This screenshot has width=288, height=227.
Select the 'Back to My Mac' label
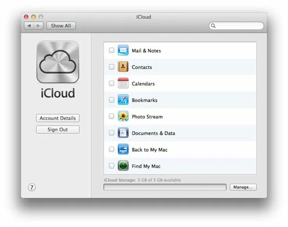(x=150, y=150)
